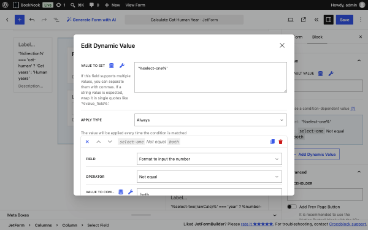Go back with the editor back arrow

7,20
